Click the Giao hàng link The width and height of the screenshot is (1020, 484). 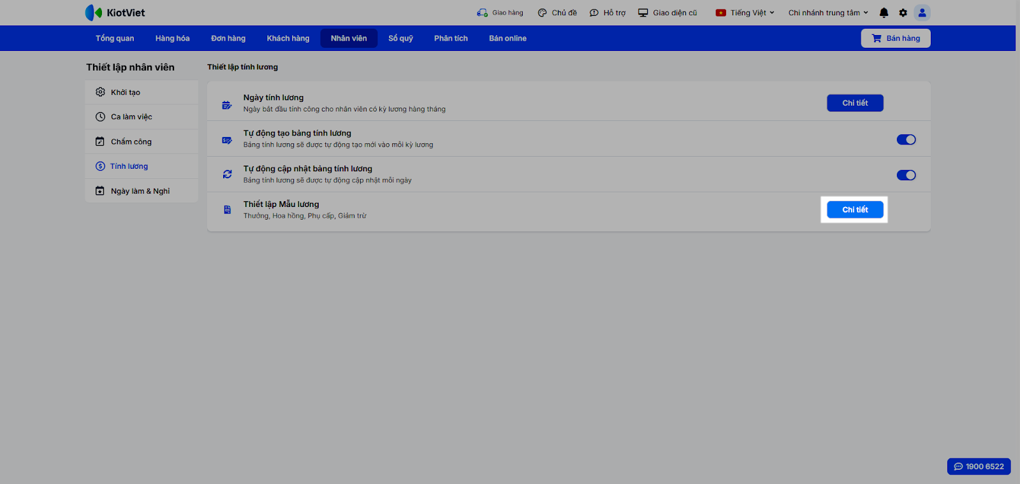507,13
